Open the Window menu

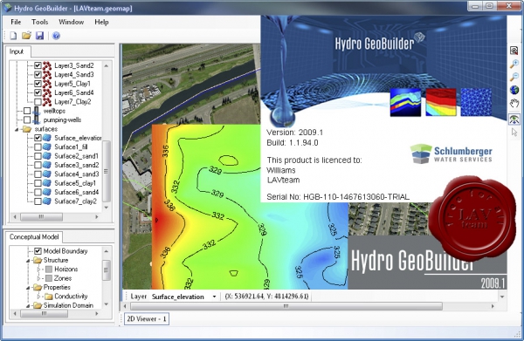[72, 22]
